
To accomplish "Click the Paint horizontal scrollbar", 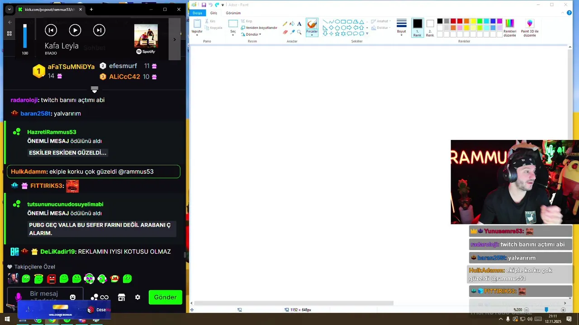I will [x=294, y=303].
